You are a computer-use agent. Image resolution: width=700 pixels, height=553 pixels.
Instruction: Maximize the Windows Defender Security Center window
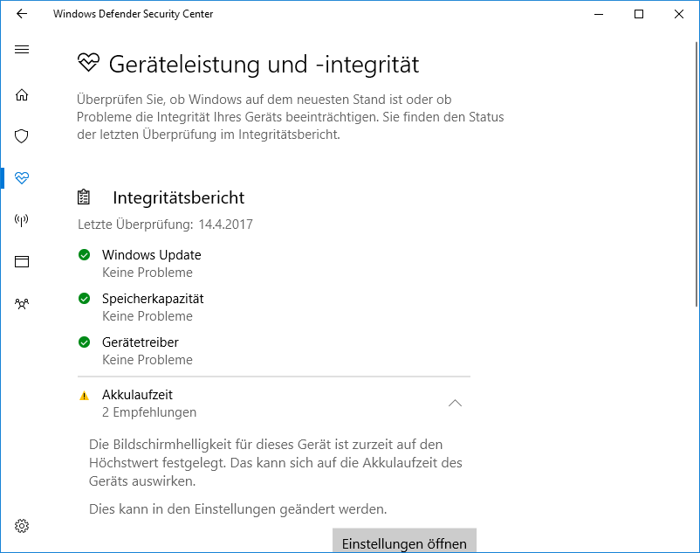click(x=639, y=14)
